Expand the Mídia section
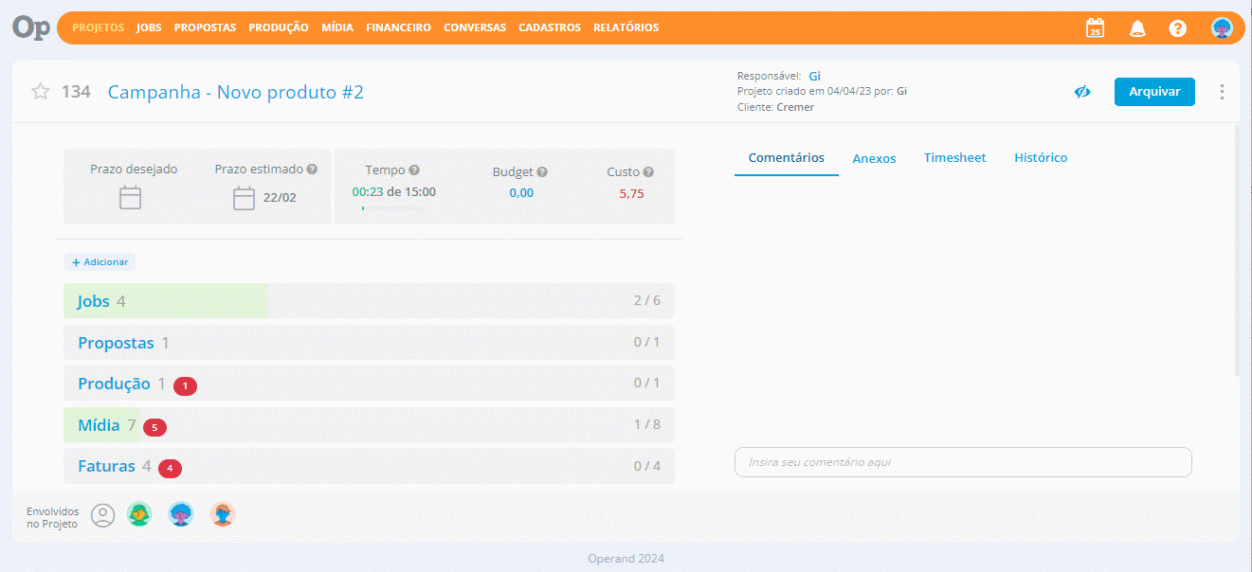1252x572 pixels. click(369, 425)
